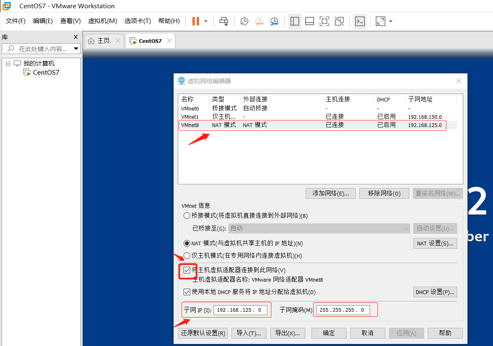The width and height of the screenshot is (493, 346).
Task: Collapse 我的计算机 in the library tree
Action: (8, 63)
